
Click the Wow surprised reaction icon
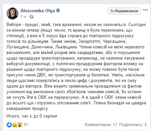(20, 125)
